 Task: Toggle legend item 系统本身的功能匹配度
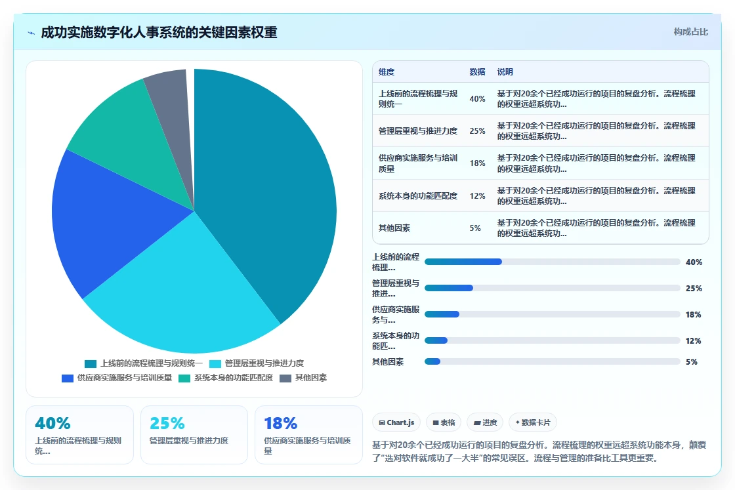pyautogui.click(x=226, y=378)
